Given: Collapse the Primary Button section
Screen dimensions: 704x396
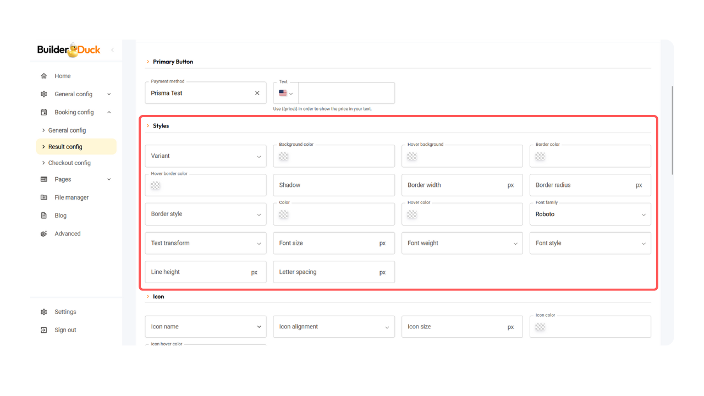Looking at the screenshot, I should point(148,62).
